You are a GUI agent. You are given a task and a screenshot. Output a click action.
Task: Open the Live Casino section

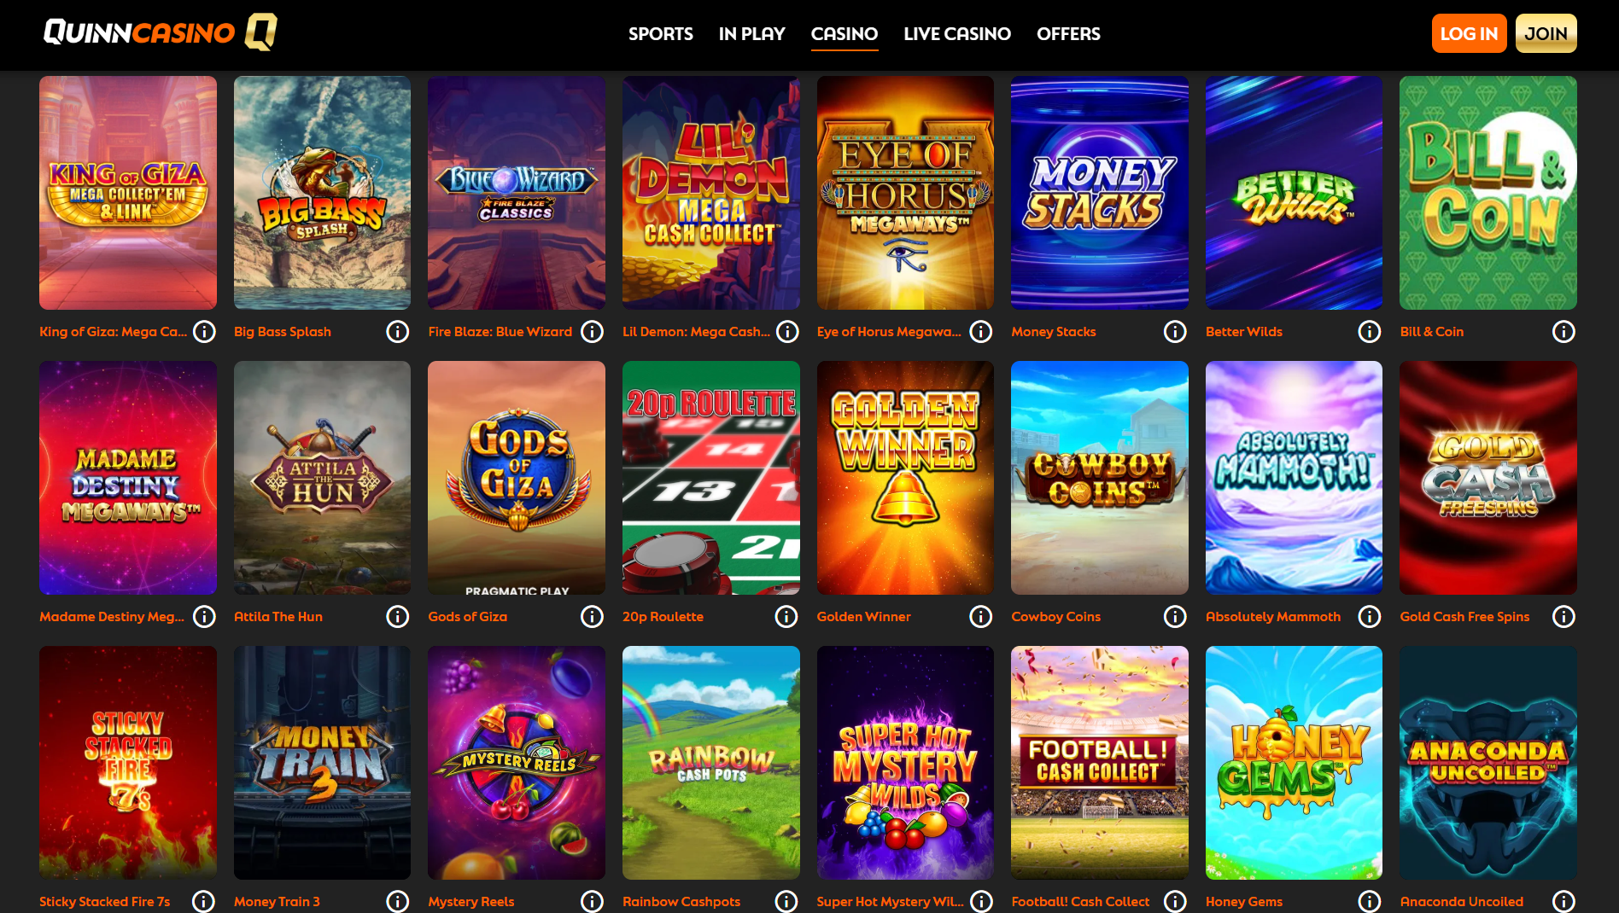click(x=957, y=34)
